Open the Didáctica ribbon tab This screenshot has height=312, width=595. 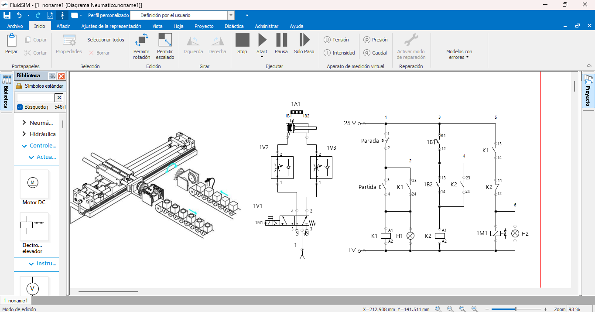[x=234, y=26]
